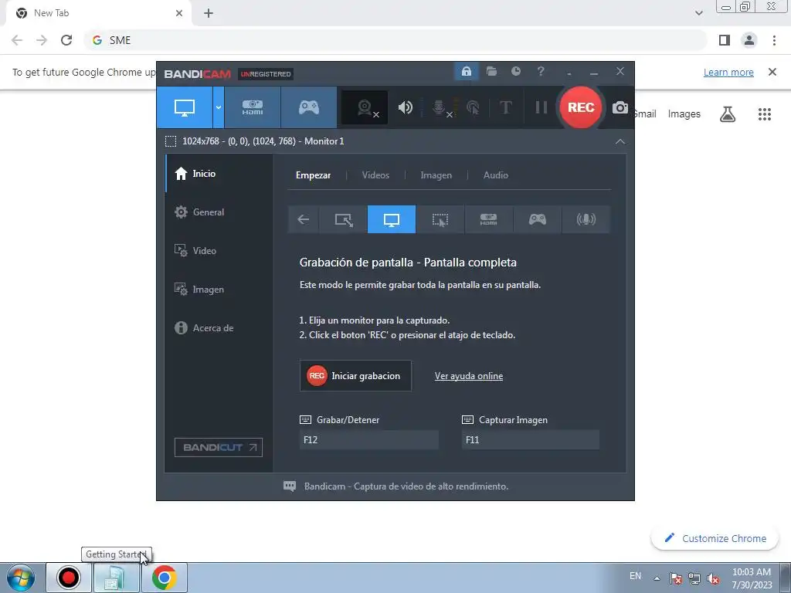Open Imagen settings in sidebar
The width and height of the screenshot is (791, 593).
[x=219, y=290]
